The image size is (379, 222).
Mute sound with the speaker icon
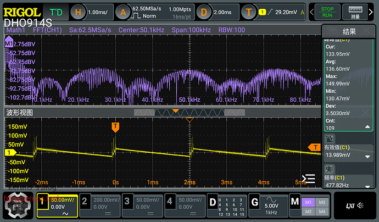[x=361, y=206]
